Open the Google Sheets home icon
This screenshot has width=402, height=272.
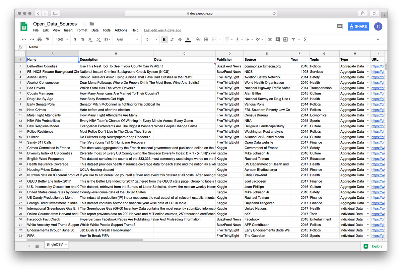(x=24, y=26)
